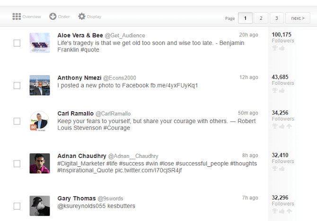
Task: Open the Display menu label
Action: [94, 16]
